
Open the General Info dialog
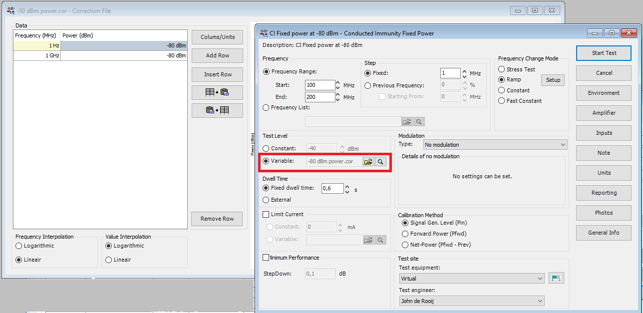(604, 233)
